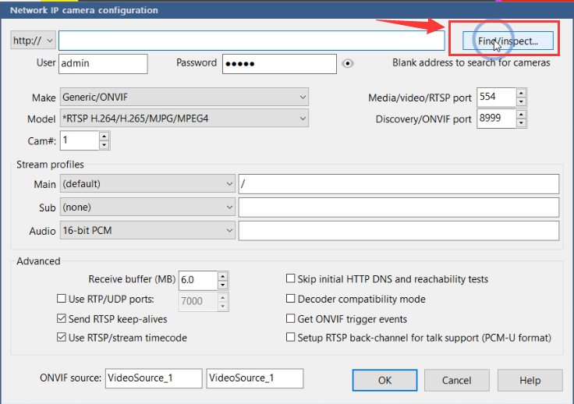Viewport: 574px width, 404px height.
Task: Enable Skip initial HTTP DNS tests checkbox
Action: pyautogui.click(x=290, y=278)
